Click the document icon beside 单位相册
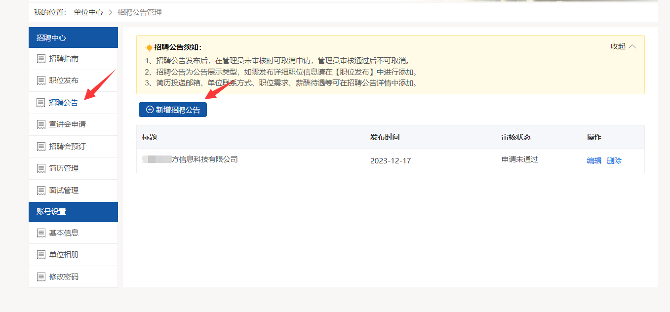The width and height of the screenshot is (670, 312). 41,255
